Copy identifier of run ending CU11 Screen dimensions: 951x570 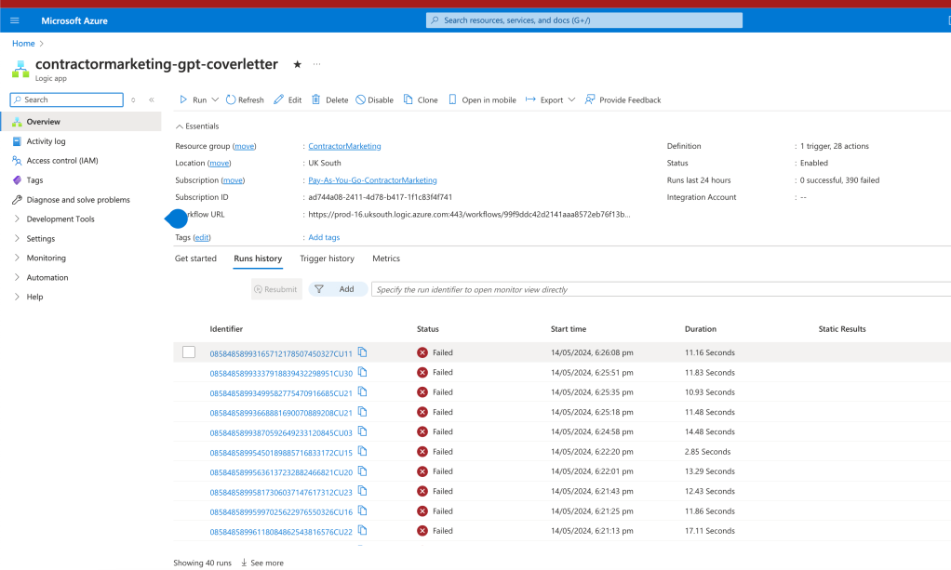(362, 352)
